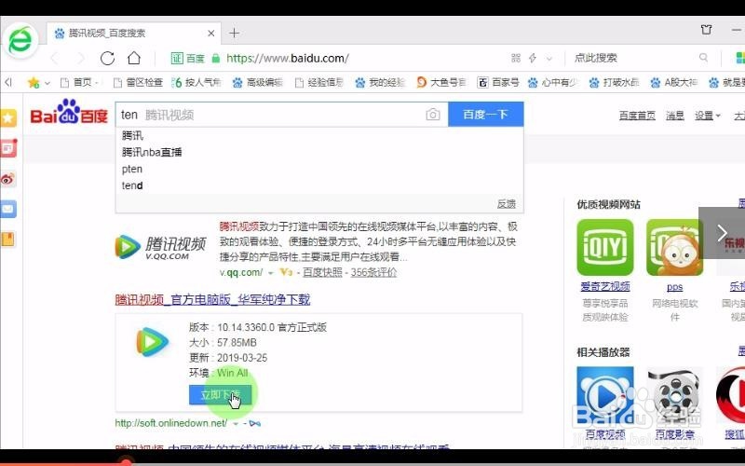Click the sidebar orange notes icon
Image resolution: width=745 pixels, height=466 pixels.
pyautogui.click(x=8, y=239)
